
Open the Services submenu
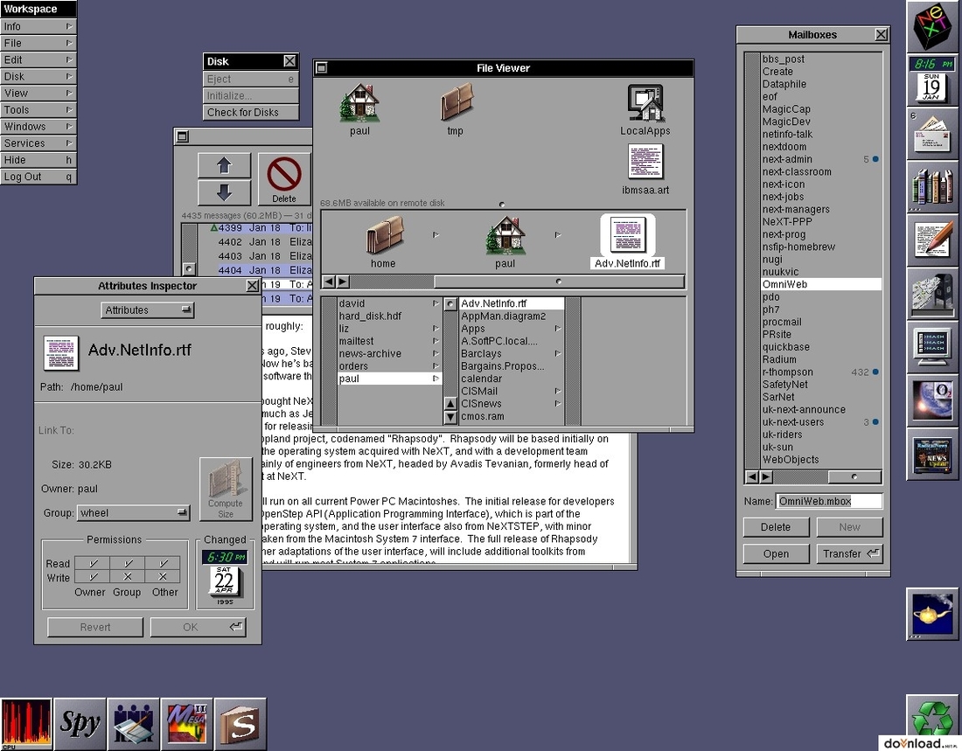pos(38,143)
